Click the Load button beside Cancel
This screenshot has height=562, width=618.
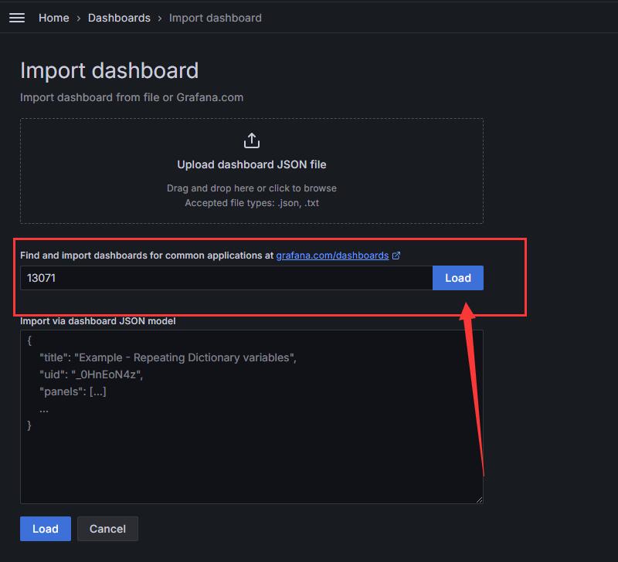click(46, 529)
